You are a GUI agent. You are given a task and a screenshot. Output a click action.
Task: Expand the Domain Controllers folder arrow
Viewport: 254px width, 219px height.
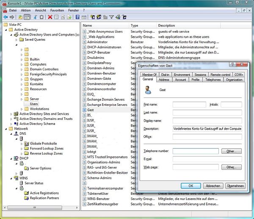[22, 69]
